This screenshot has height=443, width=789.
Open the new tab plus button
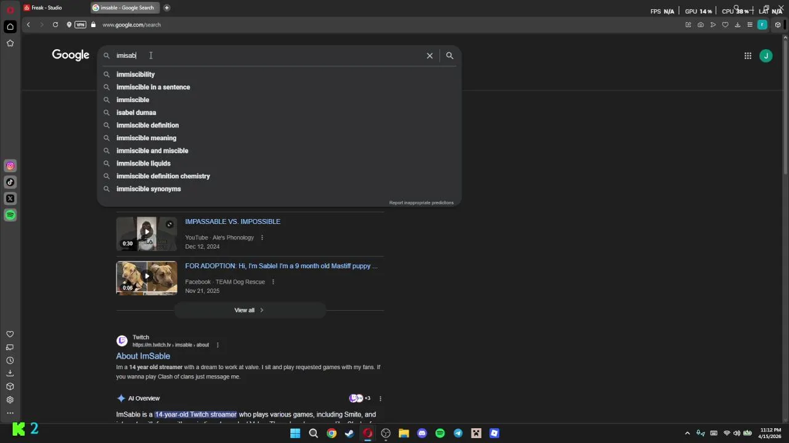(x=166, y=8)
